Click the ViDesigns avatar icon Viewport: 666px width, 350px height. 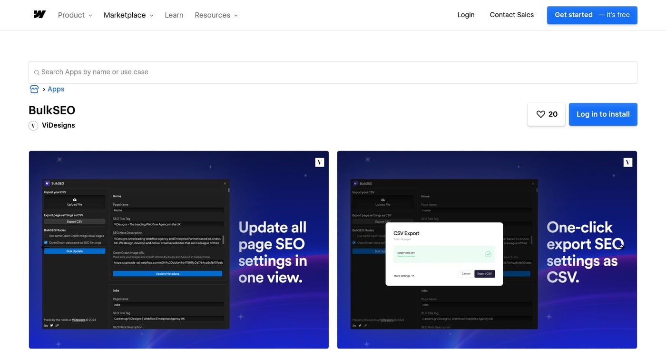(x=33, y=126)
